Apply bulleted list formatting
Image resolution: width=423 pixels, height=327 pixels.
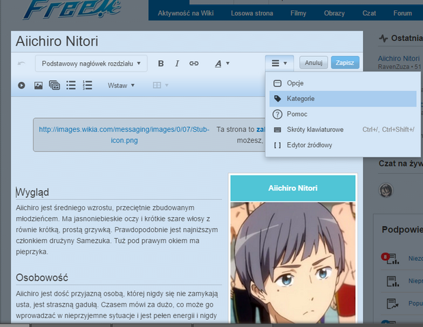coord(71,85)
